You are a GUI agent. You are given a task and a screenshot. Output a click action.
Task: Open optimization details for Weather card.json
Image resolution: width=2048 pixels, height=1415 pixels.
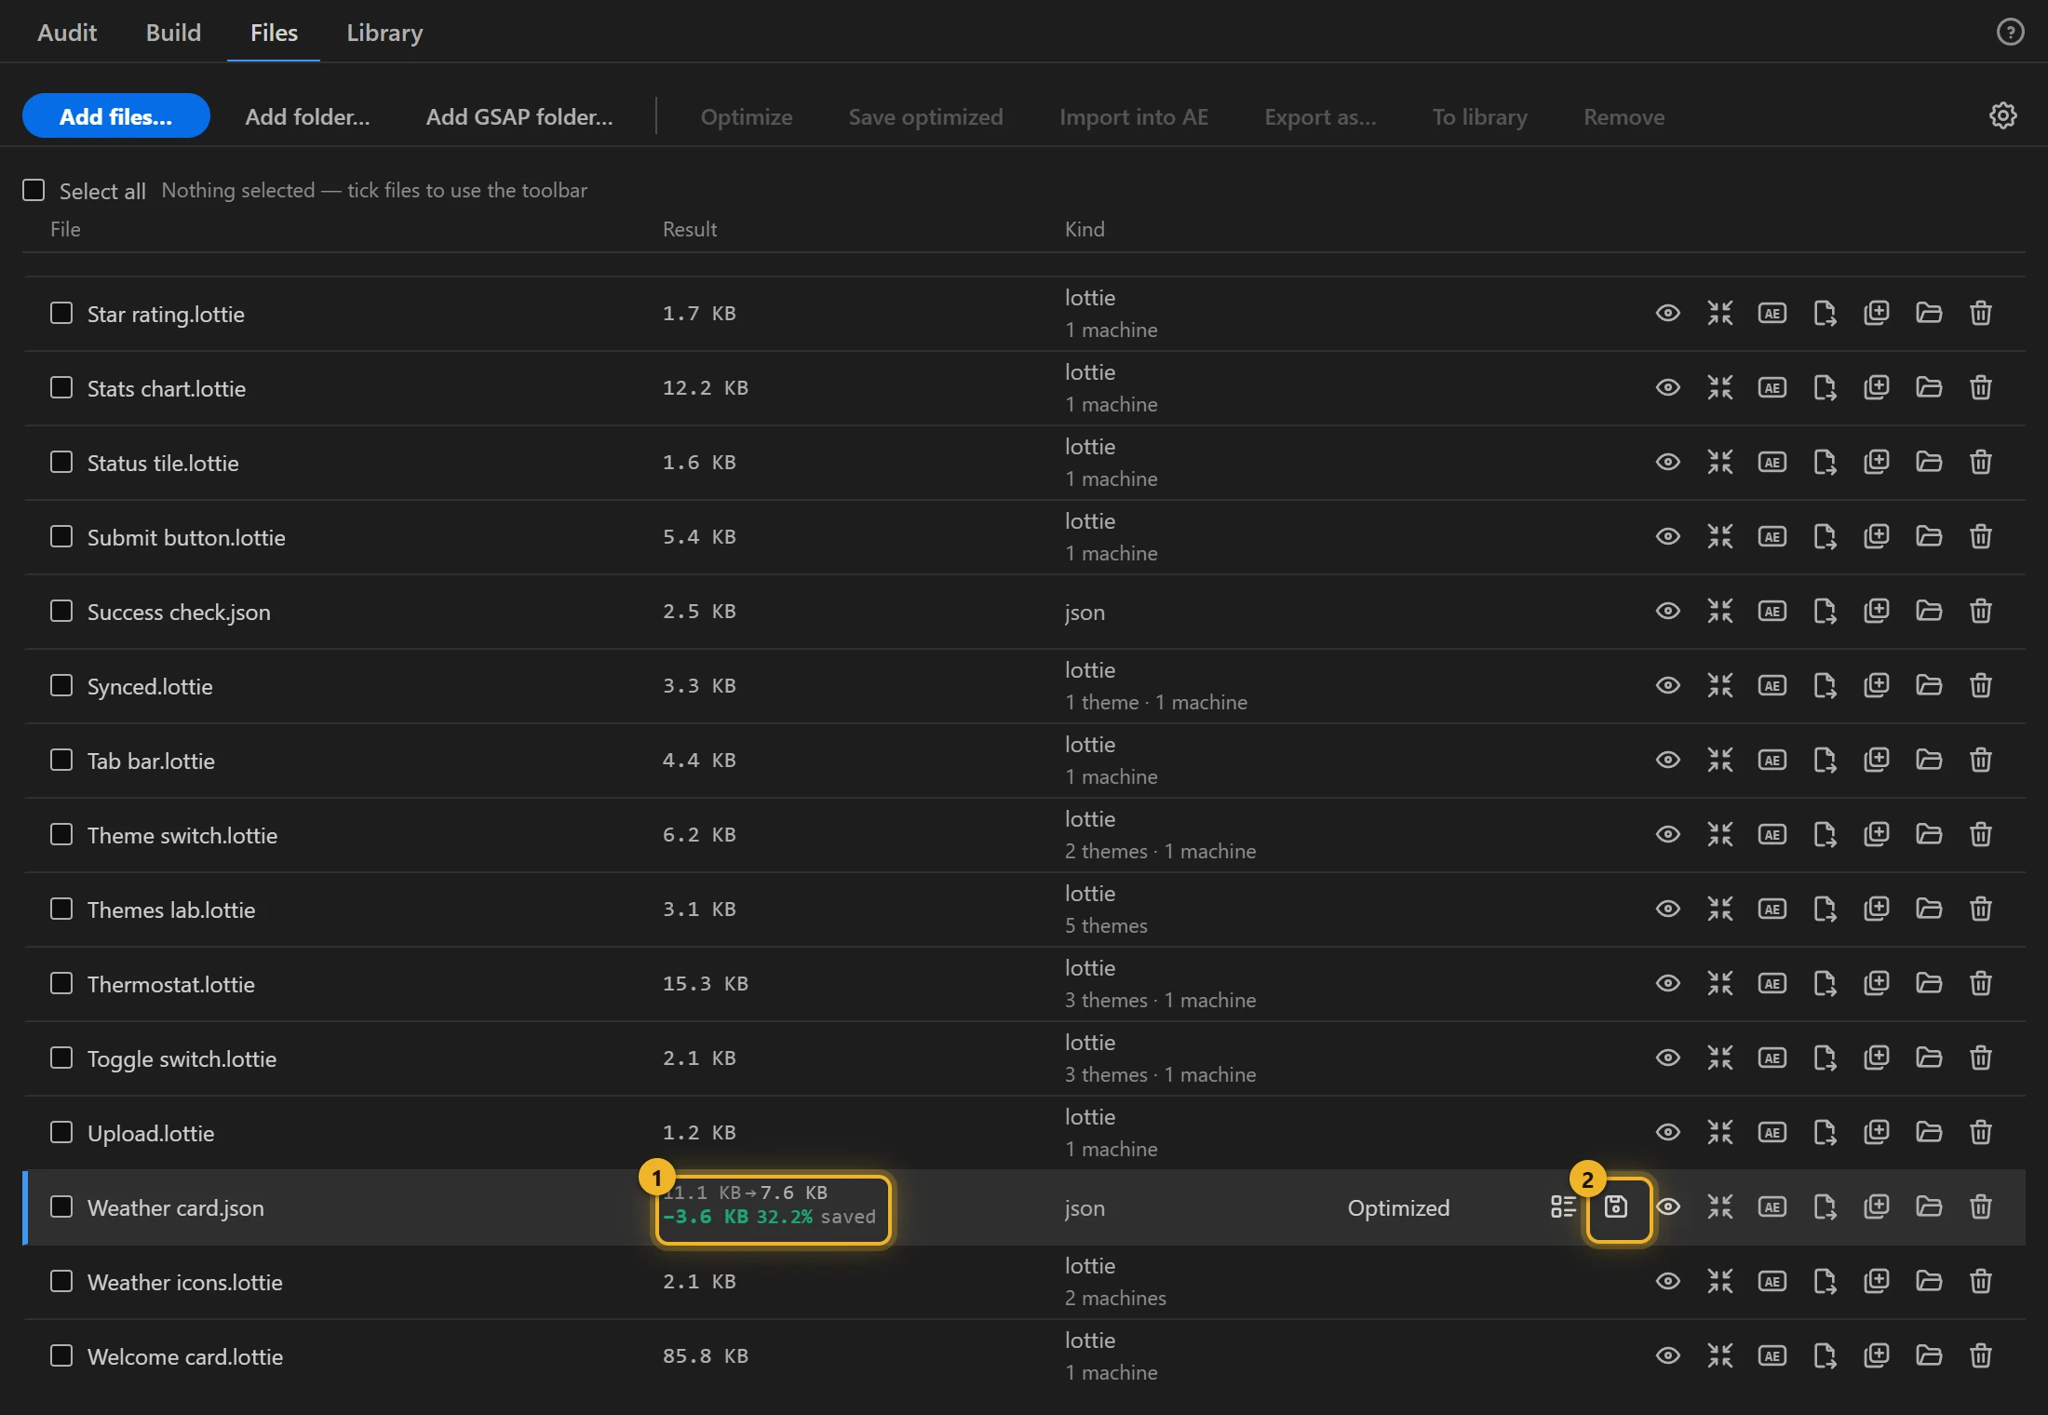tap(1564, 1207)
